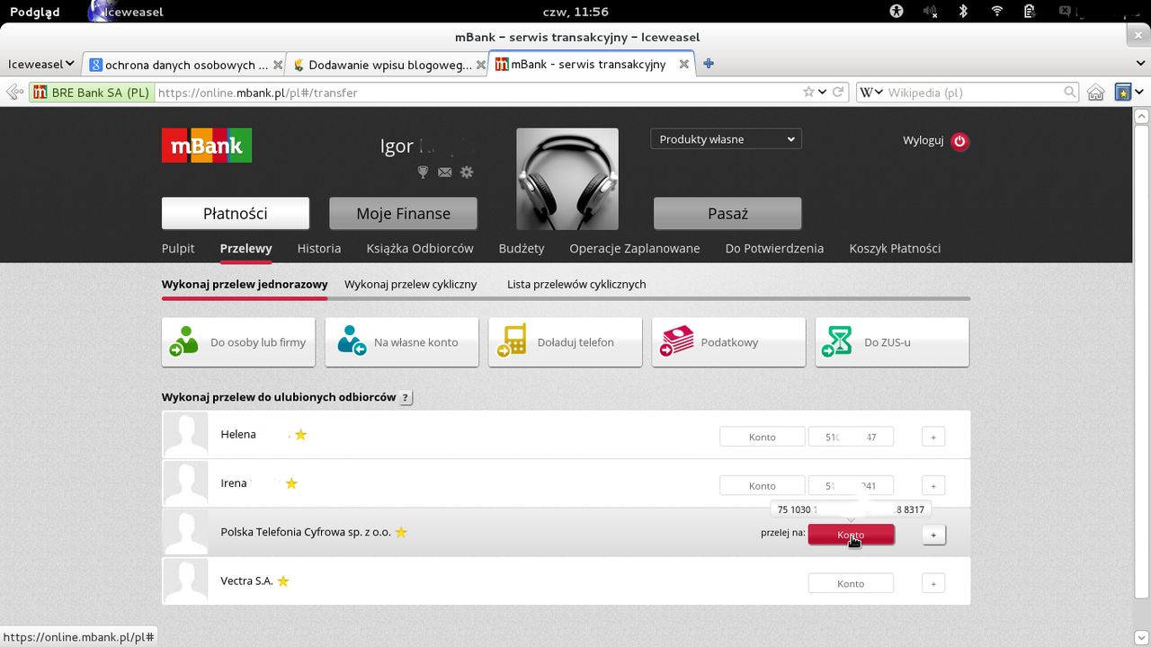1151x647 pixels.
Task: Click the star next to Vectra S.A.
Action: tap(282, 581)
